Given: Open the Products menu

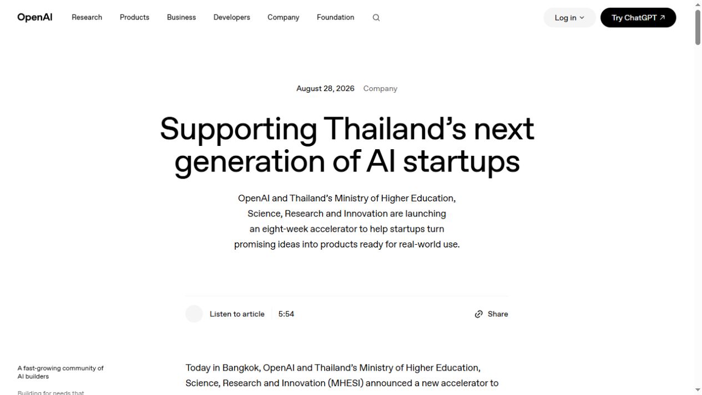Looking at the screenshot, I should tap(134, 17).
